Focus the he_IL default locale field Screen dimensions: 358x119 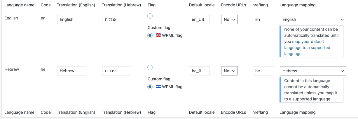tap(199, 71)
